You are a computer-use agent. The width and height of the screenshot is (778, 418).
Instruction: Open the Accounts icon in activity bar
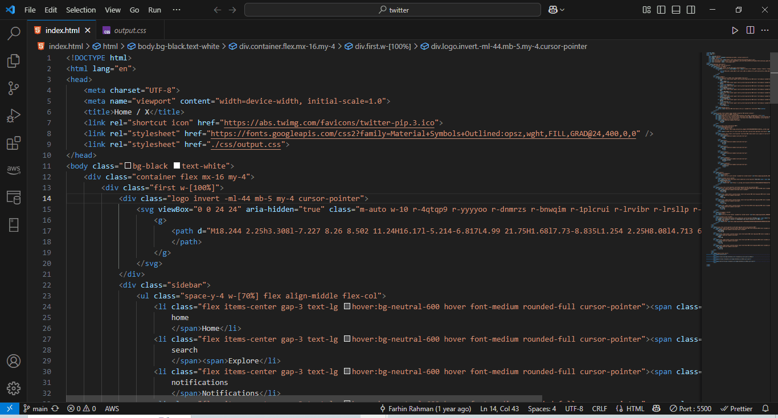pyautogui.click(x=14, y=361)
